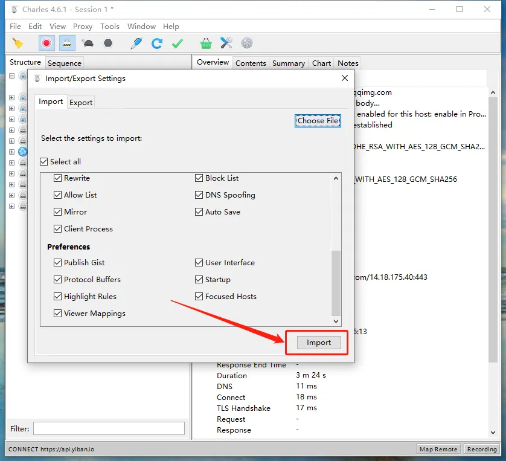This screenshot has height=461, width=506.
Task: Switch to the Sequence tab
Action: 65,63
